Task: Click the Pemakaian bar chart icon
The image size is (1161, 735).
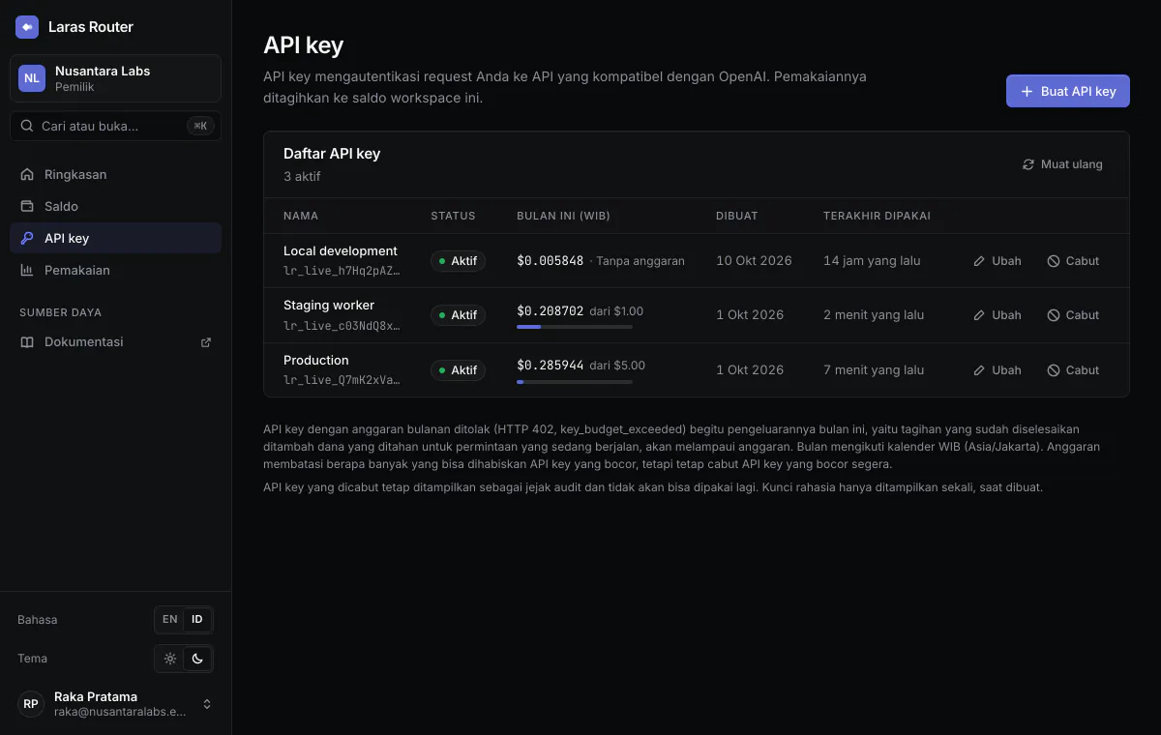Action: pyautogui.click(x=27, y=270)
